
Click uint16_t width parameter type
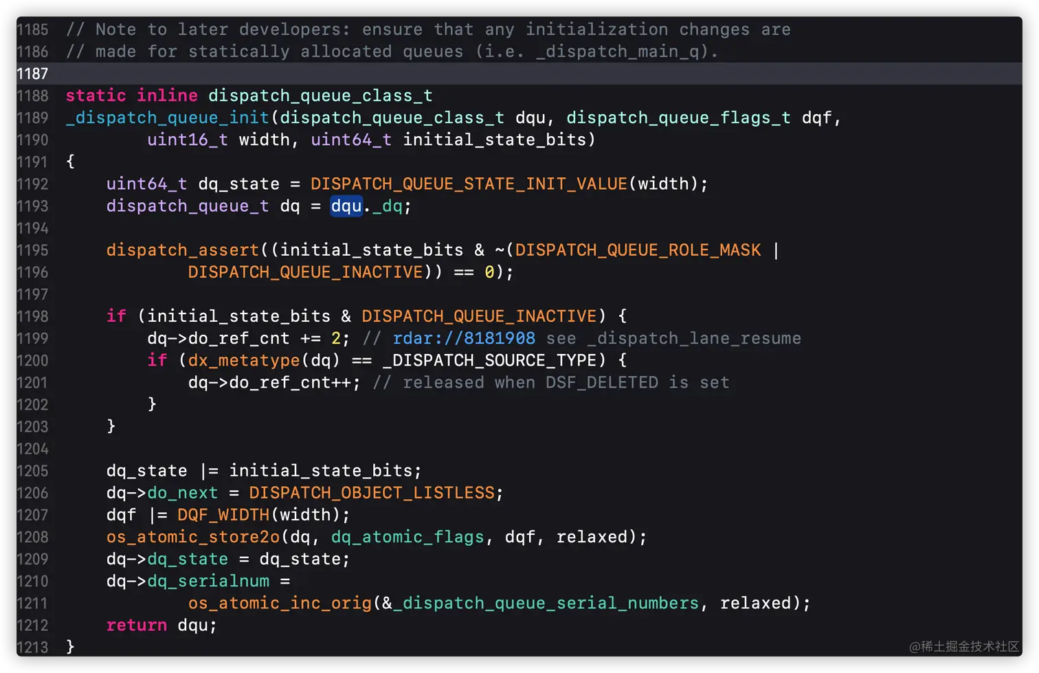click(x=188, y=140)
